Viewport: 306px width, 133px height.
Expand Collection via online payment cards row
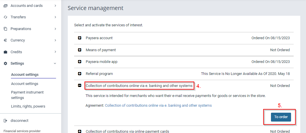tap(80, 131)
